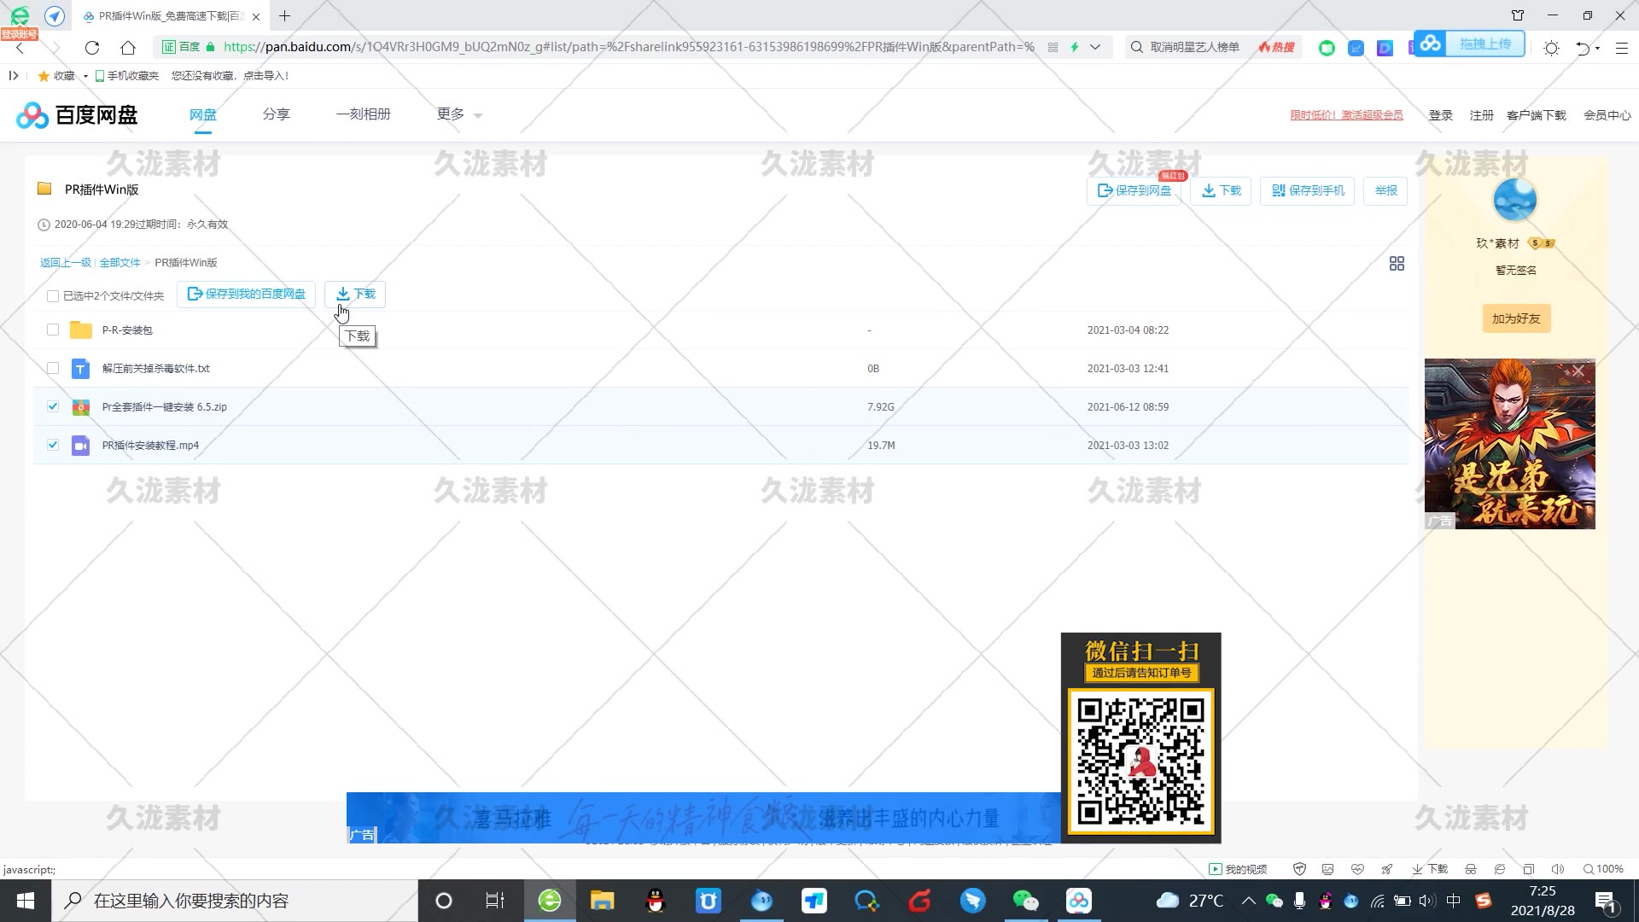The image size is (1639, 922).
Task: Close the game advertisement with the X
Action: [1578, 371]
